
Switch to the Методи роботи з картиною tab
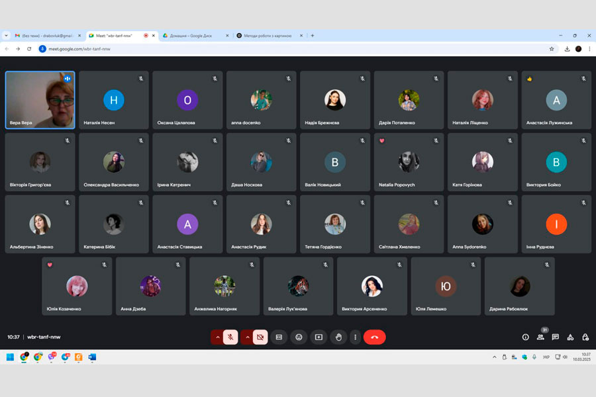[x=269, y=35]
